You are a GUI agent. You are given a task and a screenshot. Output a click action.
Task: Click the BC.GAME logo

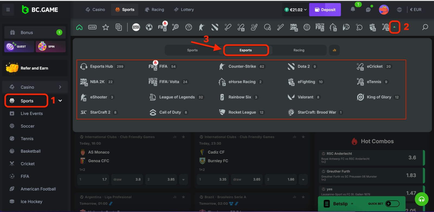[40, 10]
